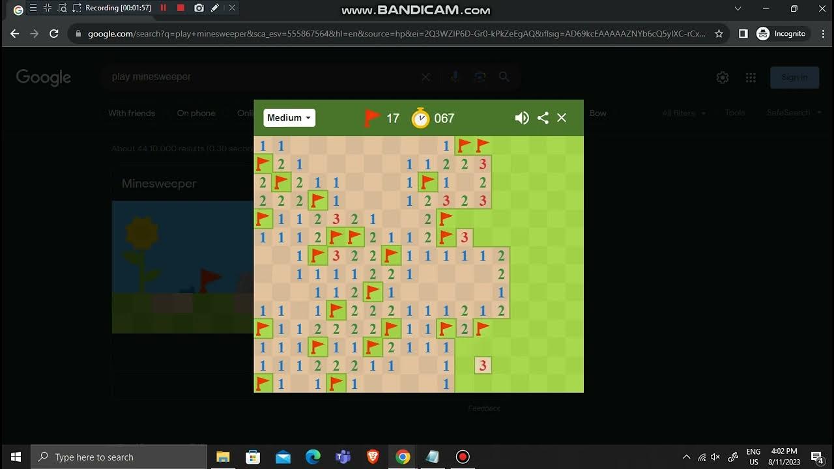Click the Bandicam find-window magnifier icon
This screenshot has width=834, height=469.
(x=63, y=8)
